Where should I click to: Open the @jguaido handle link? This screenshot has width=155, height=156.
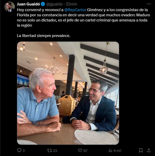click(x=54, y=4)
